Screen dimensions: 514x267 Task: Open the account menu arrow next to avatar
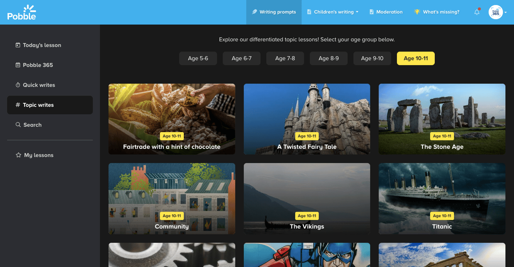pos(506,12)
